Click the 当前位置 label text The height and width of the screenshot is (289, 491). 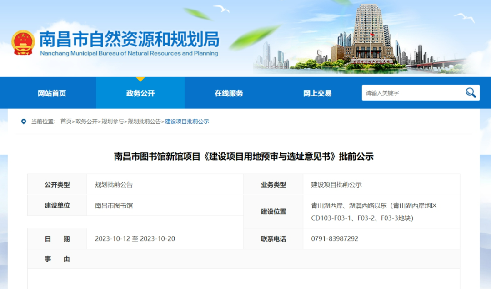(x=43, y=122)
